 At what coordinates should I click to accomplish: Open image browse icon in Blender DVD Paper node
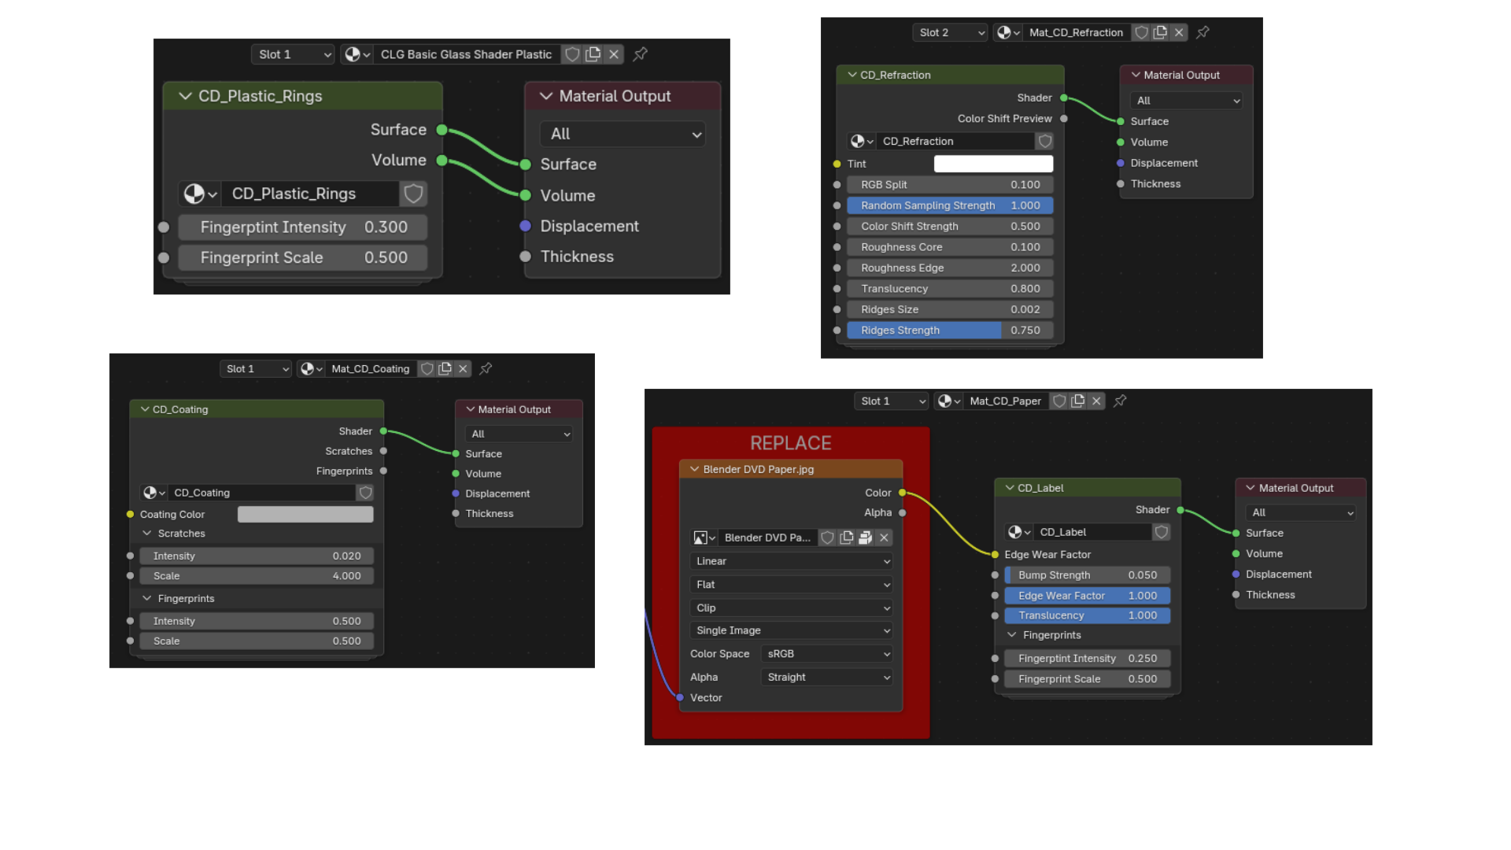click(x=704, y=538)
